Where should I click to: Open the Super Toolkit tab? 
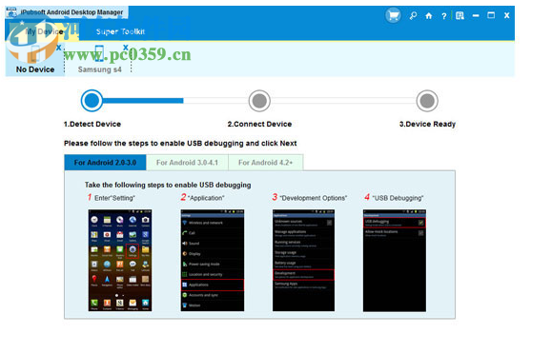120,31
